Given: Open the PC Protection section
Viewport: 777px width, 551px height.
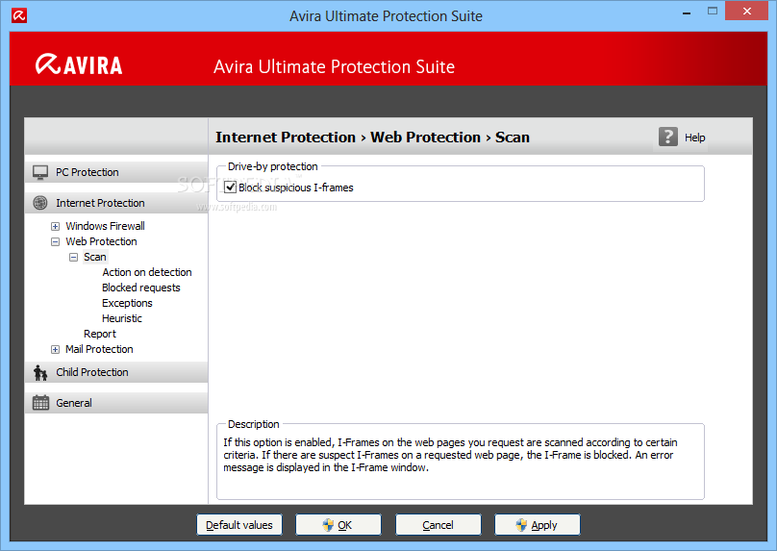Looking at the screenshot, I should click(116, 172).
